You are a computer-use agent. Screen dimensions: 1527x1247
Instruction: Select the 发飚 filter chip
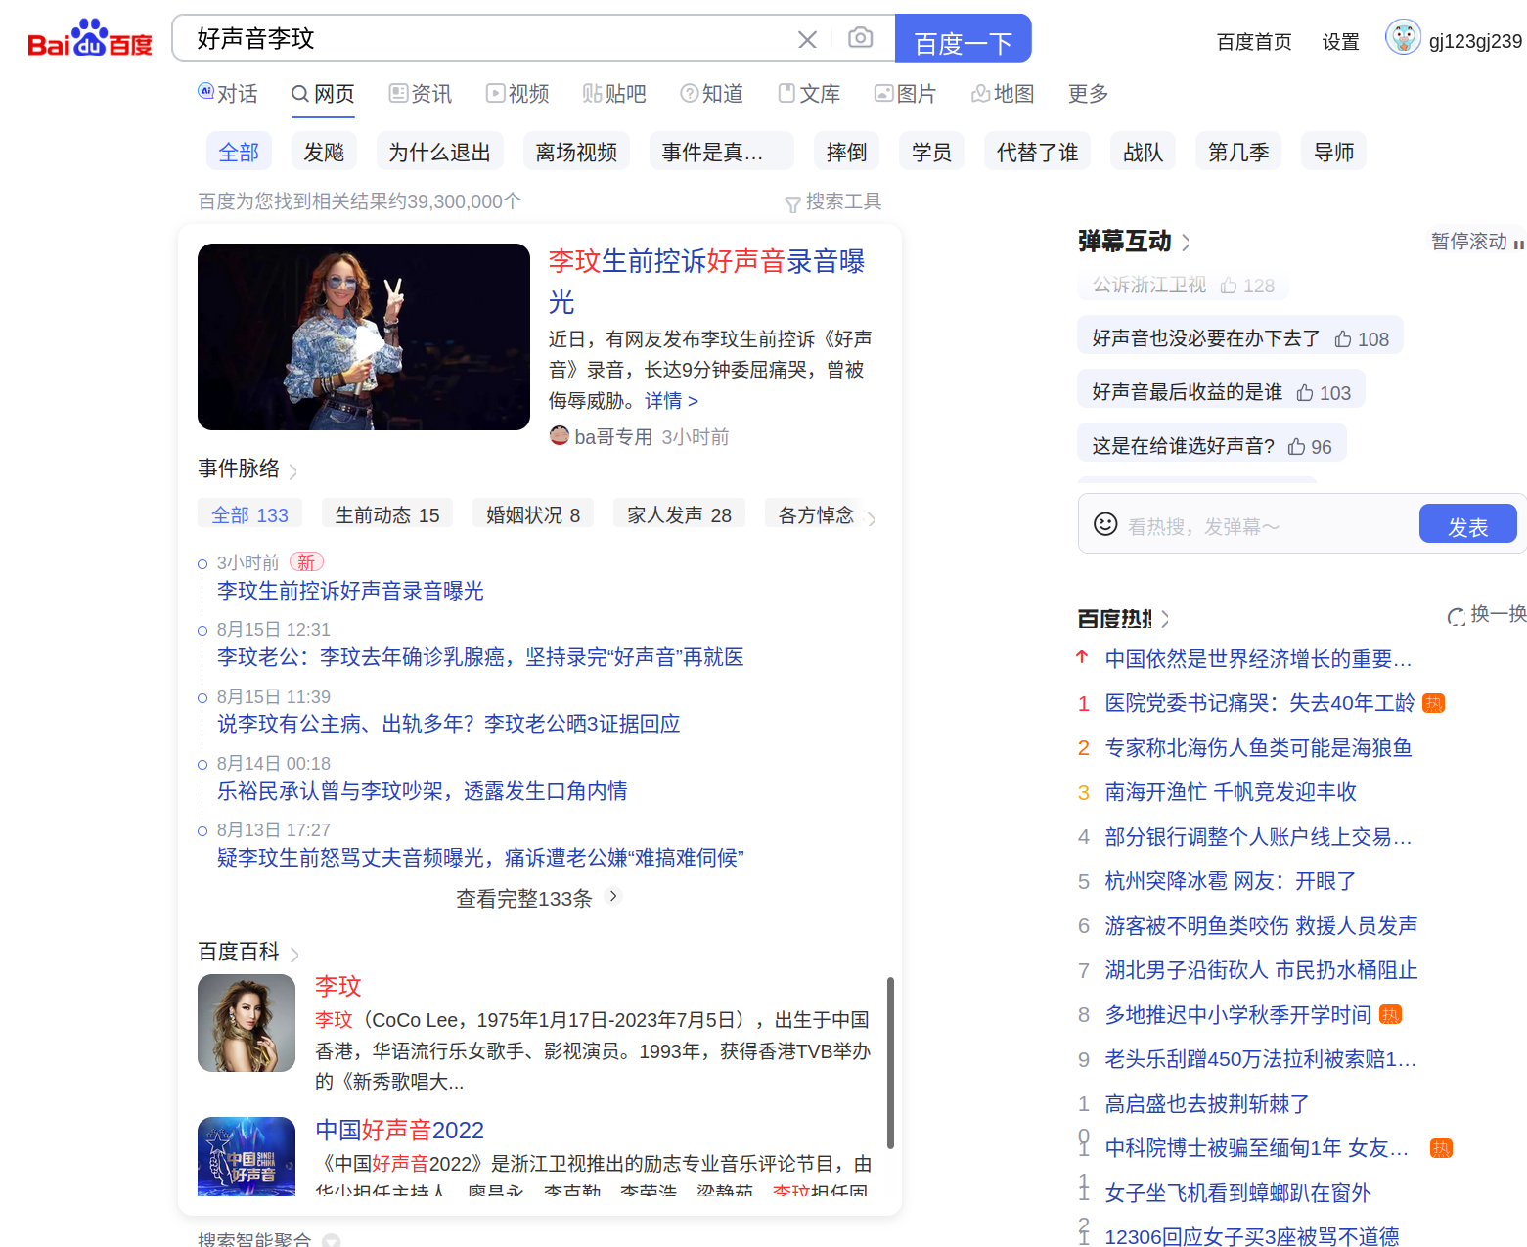[x=324, y=153]
